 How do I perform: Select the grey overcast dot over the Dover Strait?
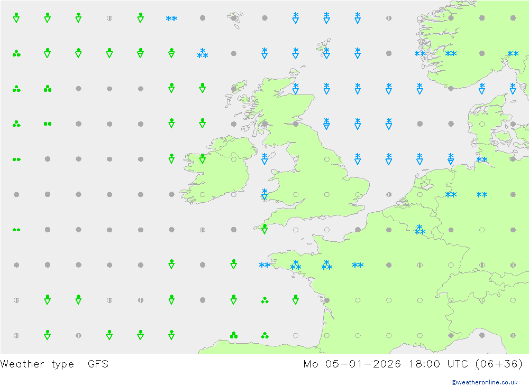click(x=358, y=230)
